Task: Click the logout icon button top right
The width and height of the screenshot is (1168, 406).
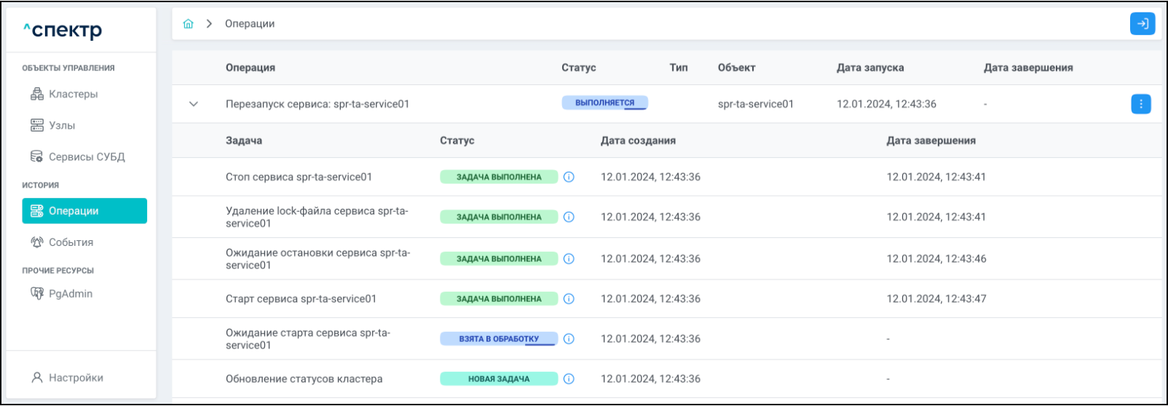Action: click(1143, 24)
